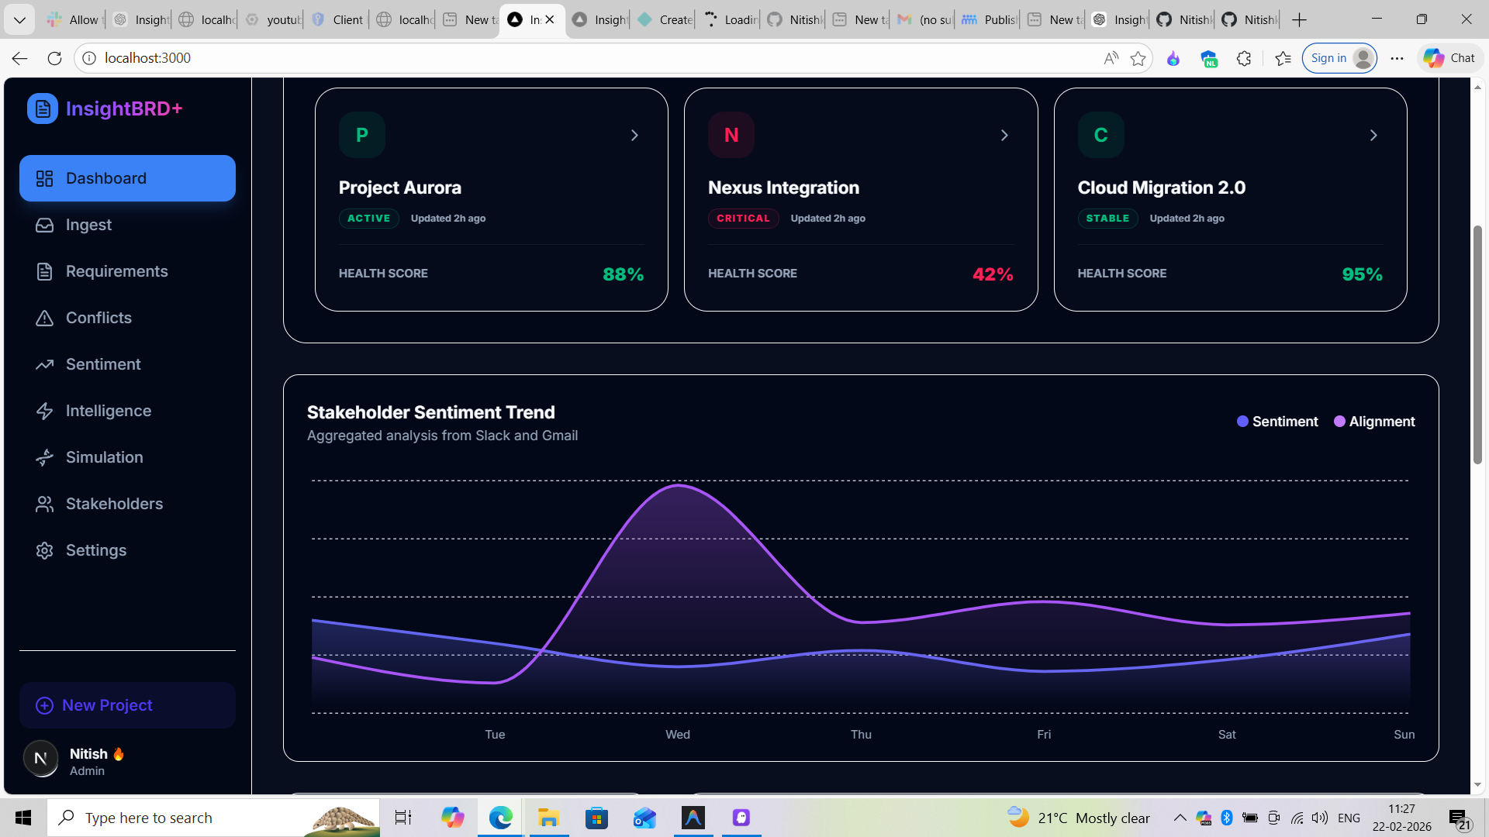Open the Stakeholders people icon
Image resolution: width=1489 pixels, height=837 pixels.
point(44,504)
